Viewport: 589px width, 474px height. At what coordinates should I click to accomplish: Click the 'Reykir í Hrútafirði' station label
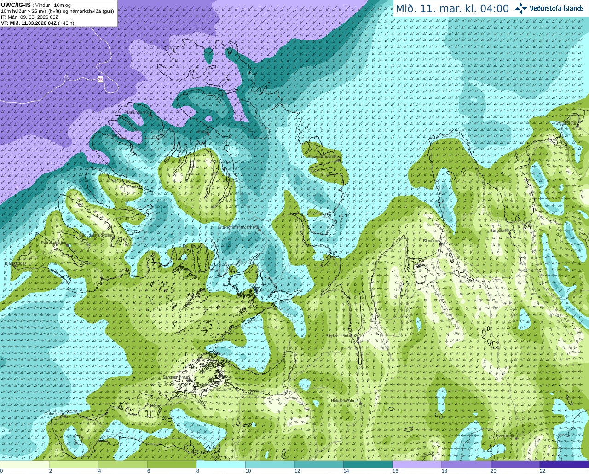click(x=341, y=336)
